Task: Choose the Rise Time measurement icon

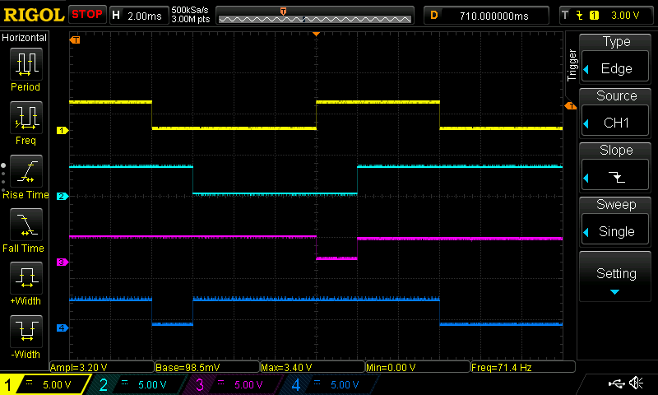Action: point(26,171)
